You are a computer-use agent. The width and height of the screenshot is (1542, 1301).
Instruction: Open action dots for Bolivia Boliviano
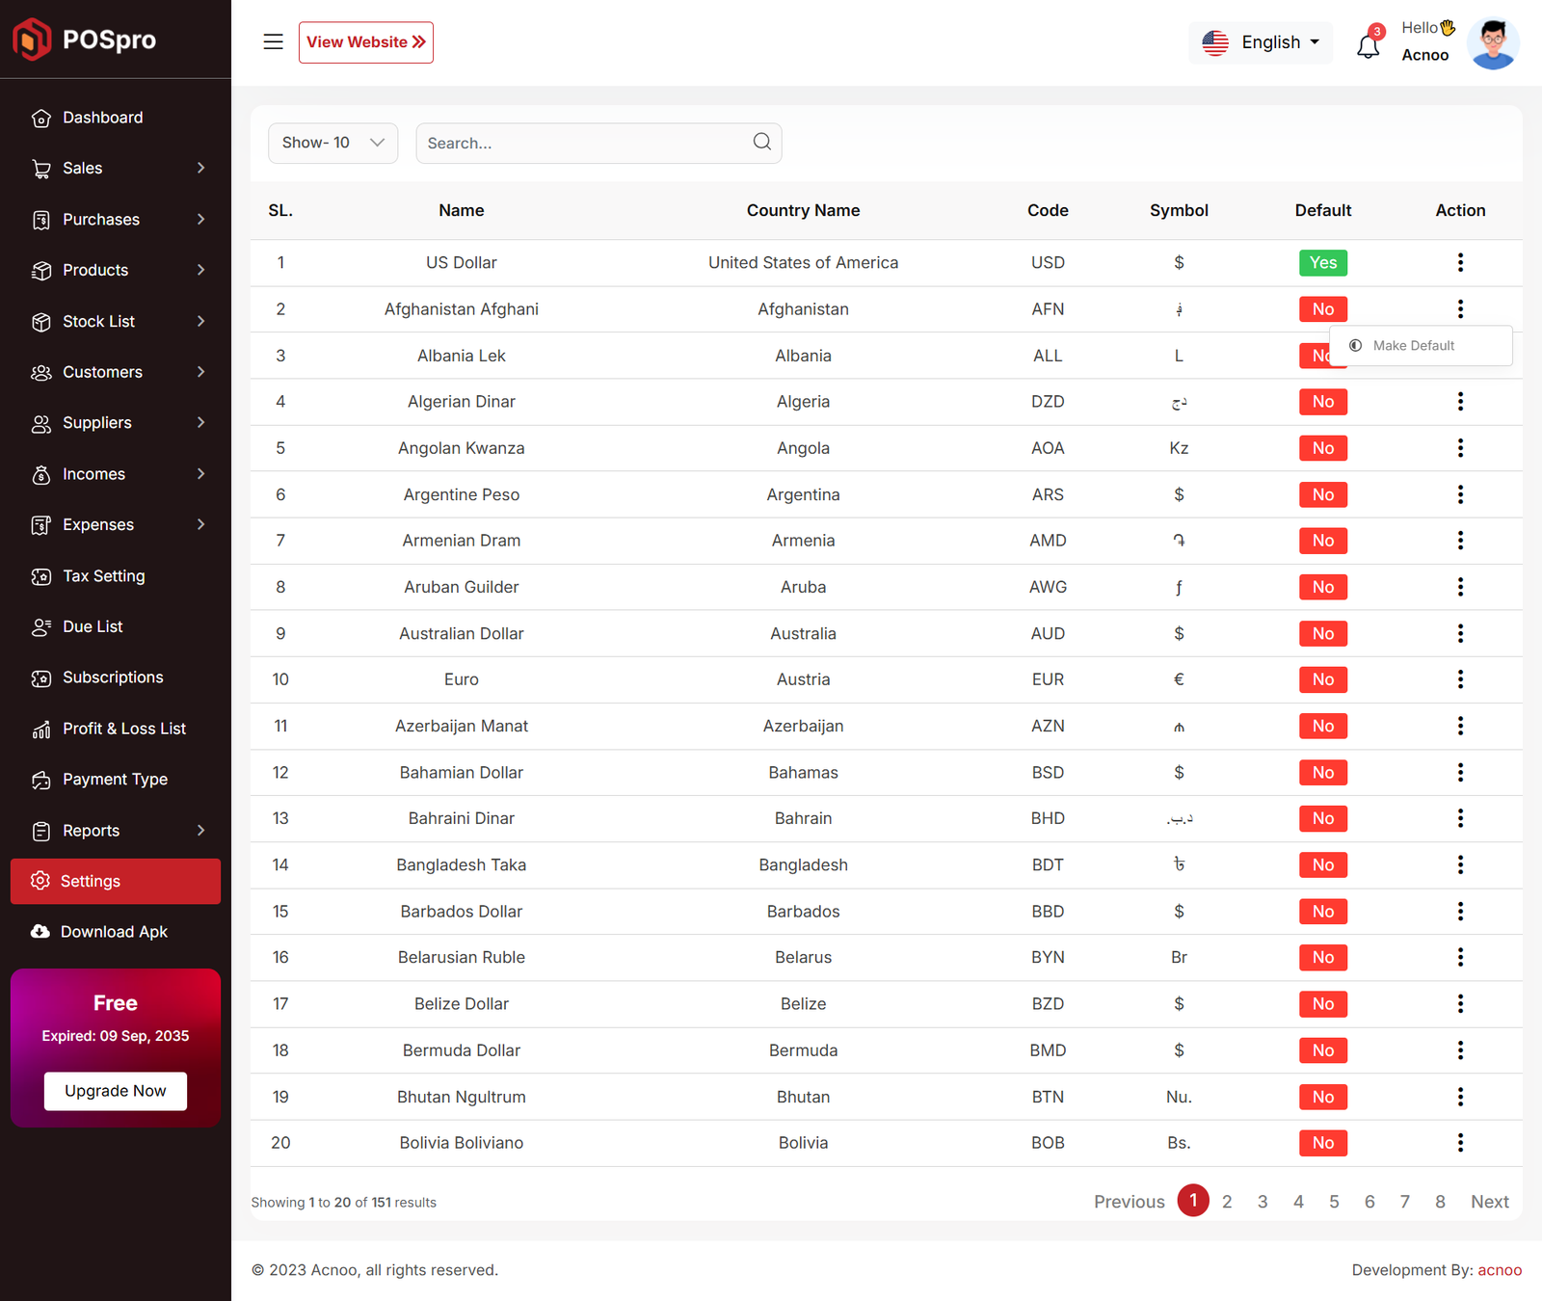(x=1460, y=1143)
